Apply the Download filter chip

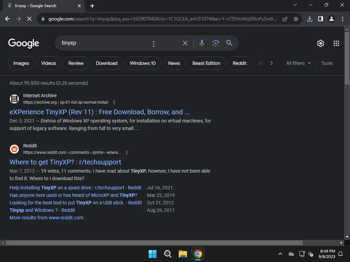(x=107, y=63)
